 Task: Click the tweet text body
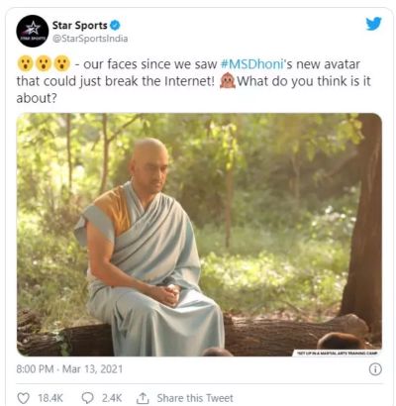pyautogui.click(x=194, y=81)
